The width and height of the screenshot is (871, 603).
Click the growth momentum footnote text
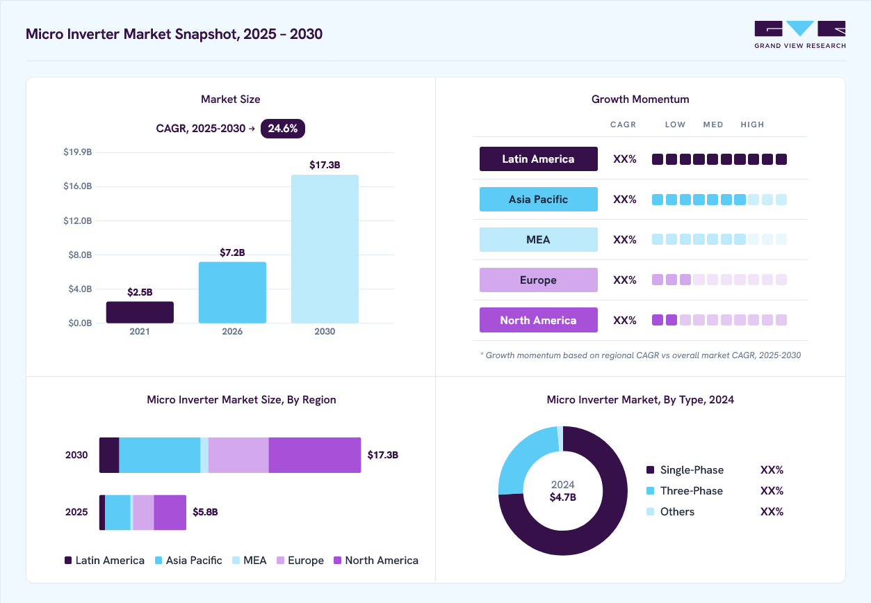pos(640,355)
